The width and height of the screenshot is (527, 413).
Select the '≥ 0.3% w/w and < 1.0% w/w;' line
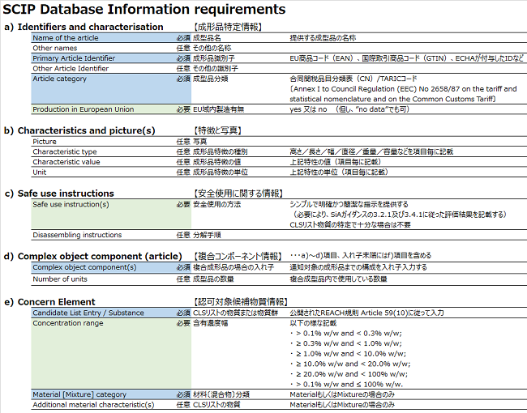346,344
